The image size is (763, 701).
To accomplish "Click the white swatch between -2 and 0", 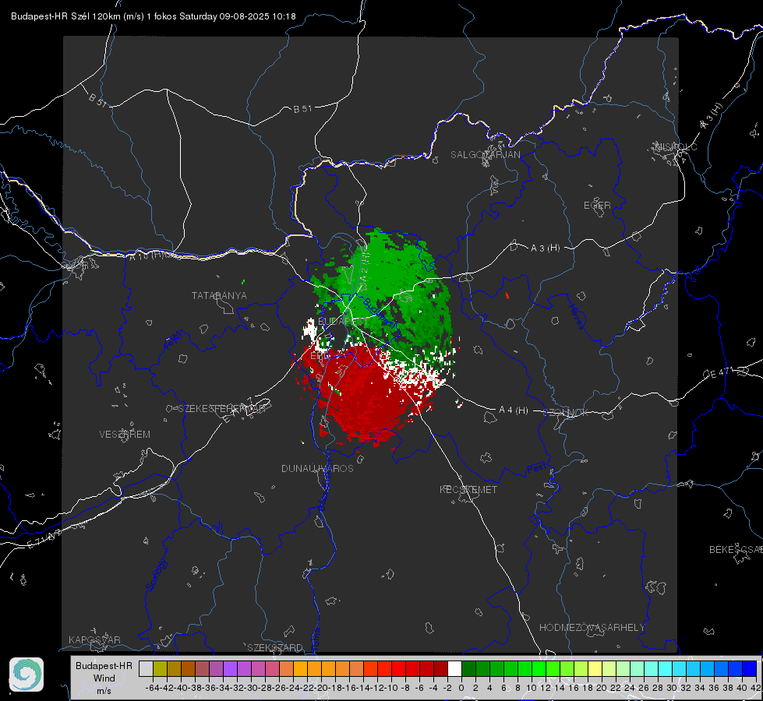I will [454, 668].
